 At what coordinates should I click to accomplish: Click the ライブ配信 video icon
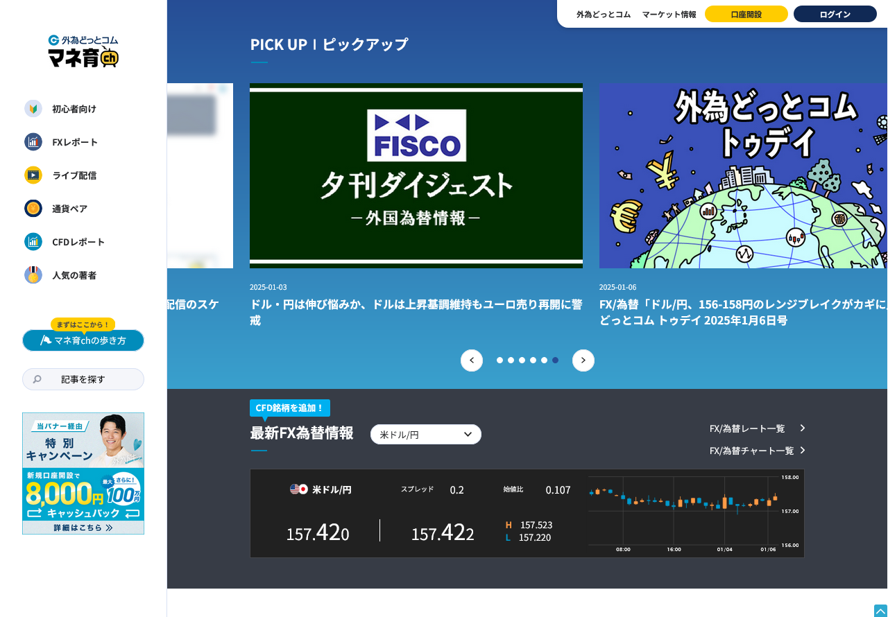click(33, 175)
